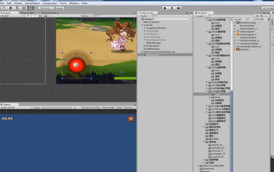Screen dimensions: 274x172
Task: Click the Hierarchy search field
Action: 169,16
